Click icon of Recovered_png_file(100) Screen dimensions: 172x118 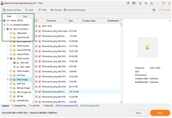pos(40,41)
